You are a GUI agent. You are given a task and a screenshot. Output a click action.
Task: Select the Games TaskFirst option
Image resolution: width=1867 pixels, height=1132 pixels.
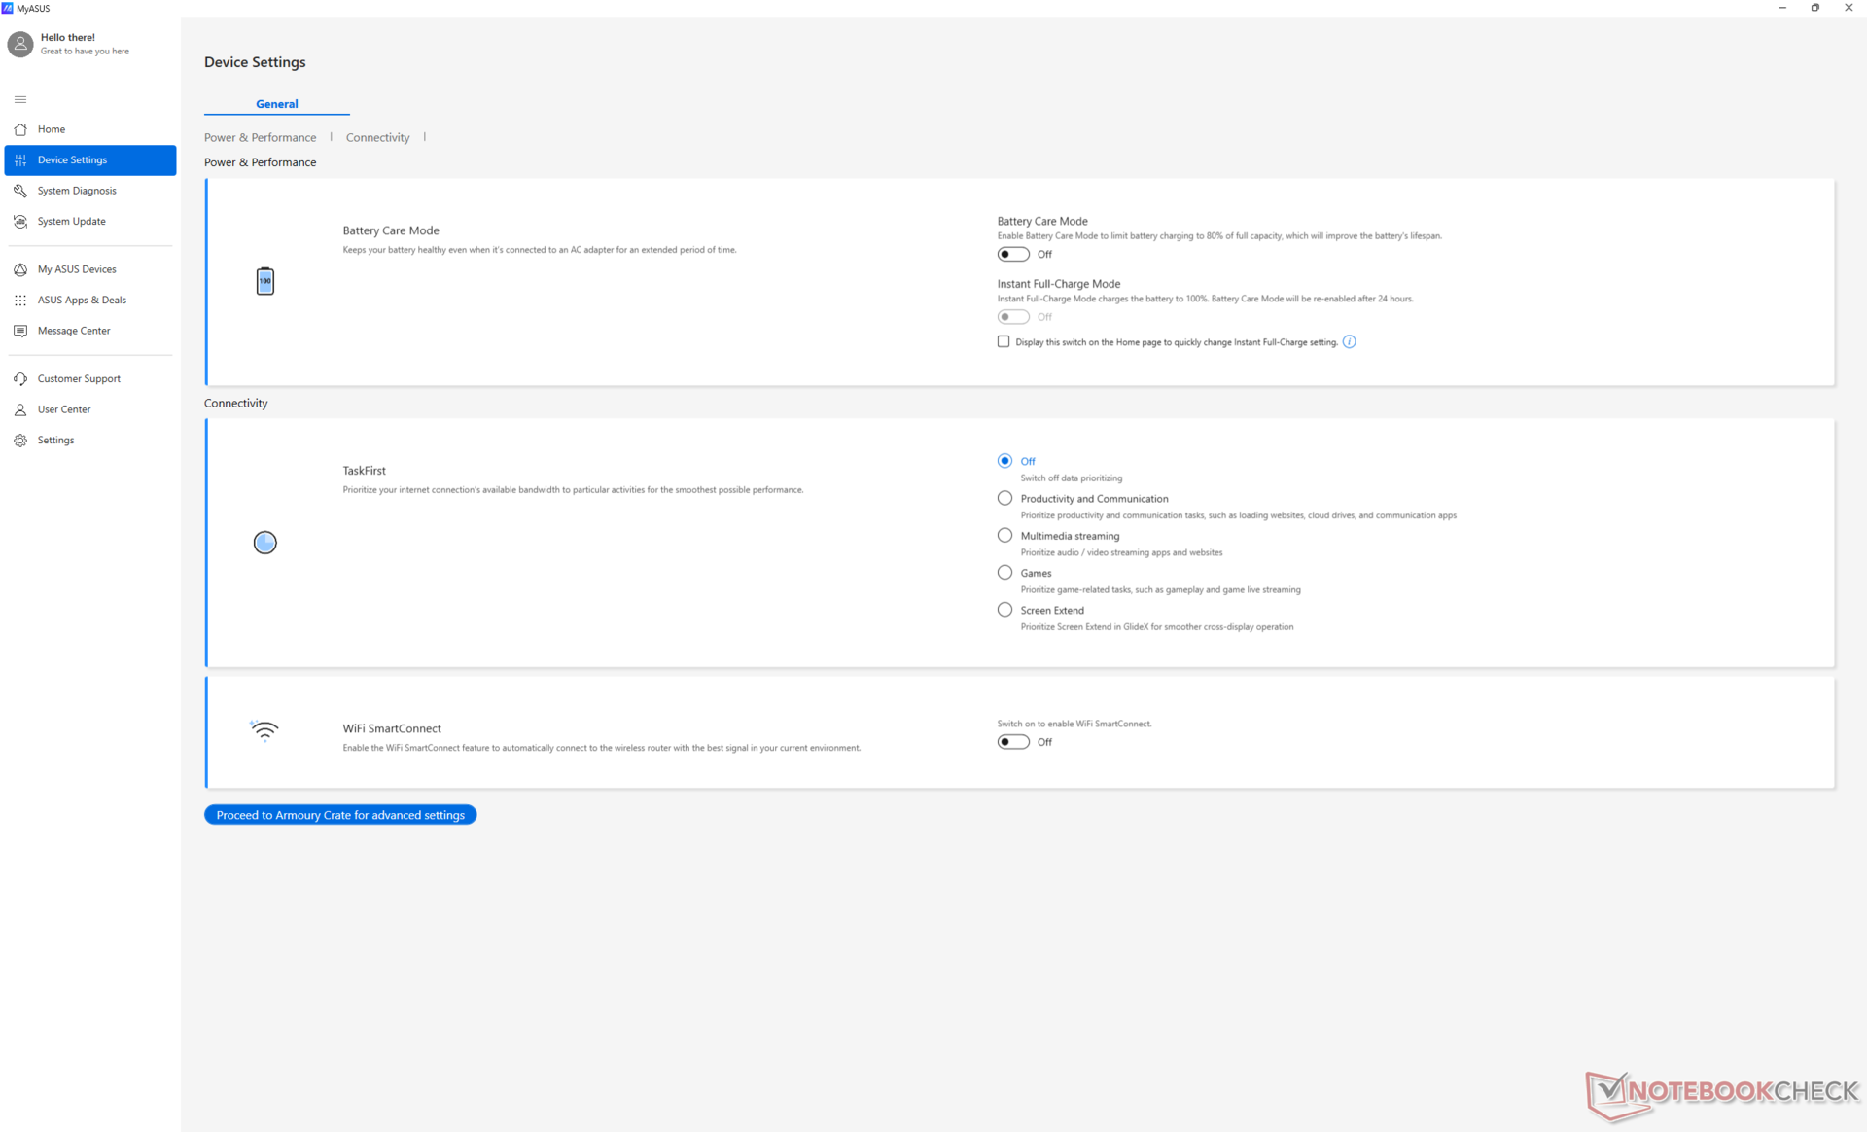pos(1004,573)
